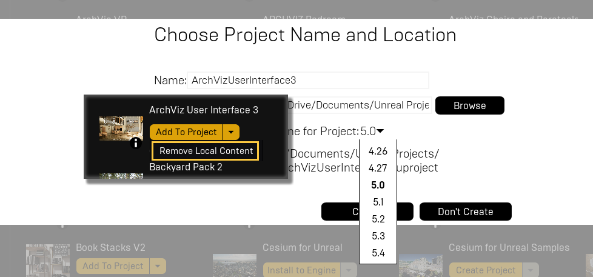This screenshot has width=593, height=277.
Task: Click the project location path field
Action: pyautogui.click(x=360, y=105)
